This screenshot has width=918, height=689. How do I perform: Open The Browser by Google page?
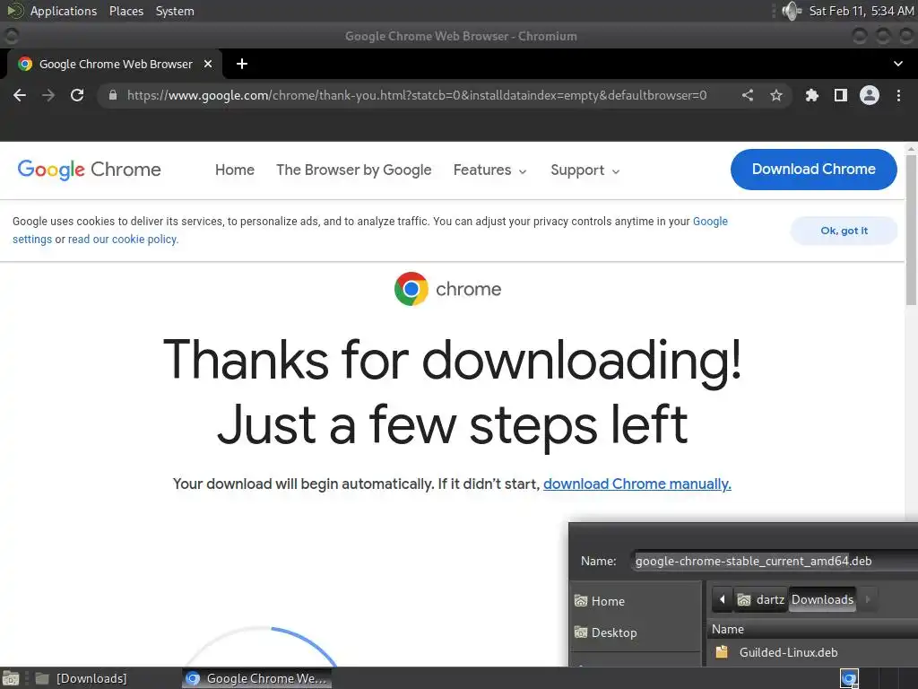click(353, 170)
